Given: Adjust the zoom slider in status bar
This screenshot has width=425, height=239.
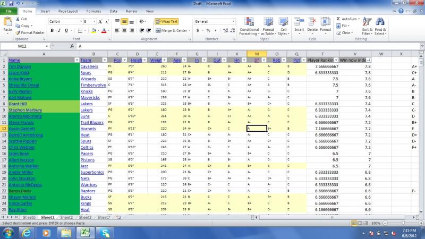Looking at the screenshot, I should 403,223.
